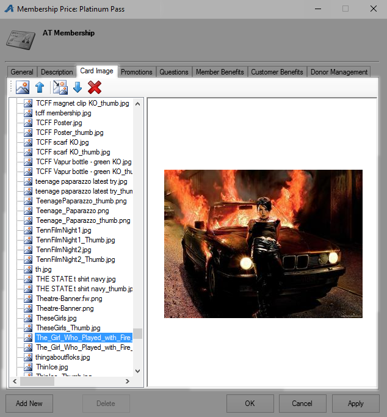Click image icon beside ThinIce.jpg
This screenshot has width=387, height=417.
tap(28, 367)
